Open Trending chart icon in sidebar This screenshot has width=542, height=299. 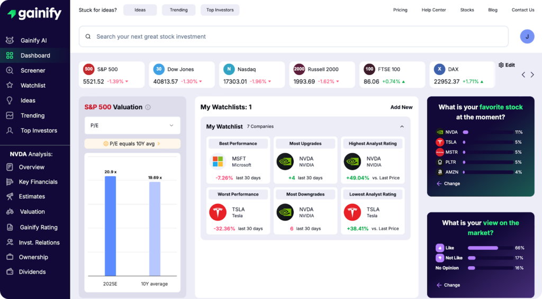tap(10, 116)
